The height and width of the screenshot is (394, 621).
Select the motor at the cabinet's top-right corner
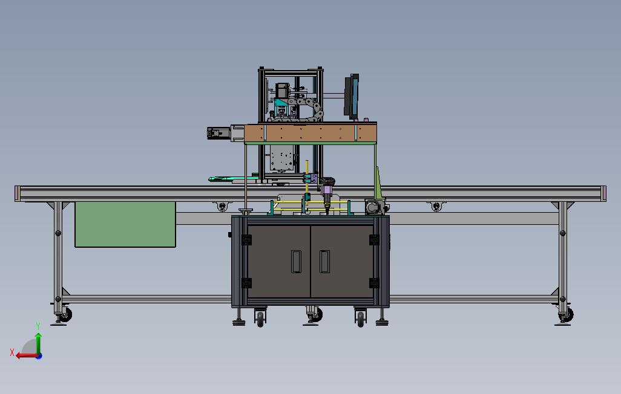375,207
